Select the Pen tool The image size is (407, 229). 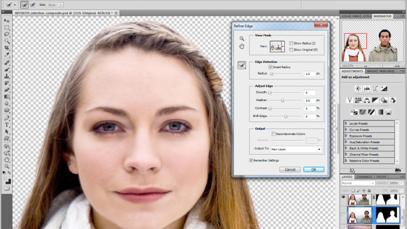(x=7, y=118)
